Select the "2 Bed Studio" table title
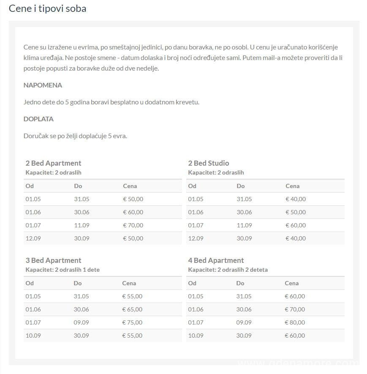The image size is (367, 374). [209, 163]
